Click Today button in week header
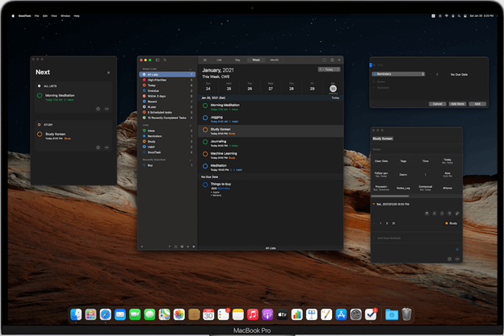 pos(330,69)
